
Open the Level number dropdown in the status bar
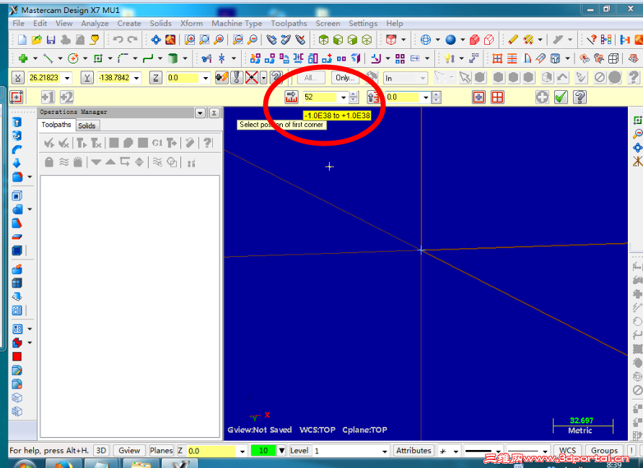[x=383, y=450]
